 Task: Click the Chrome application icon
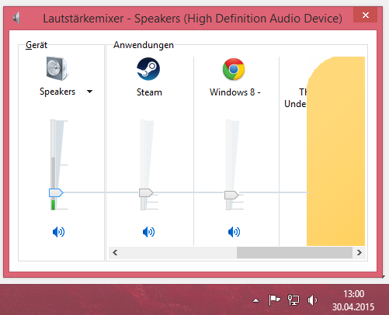(x=234, y=69)
